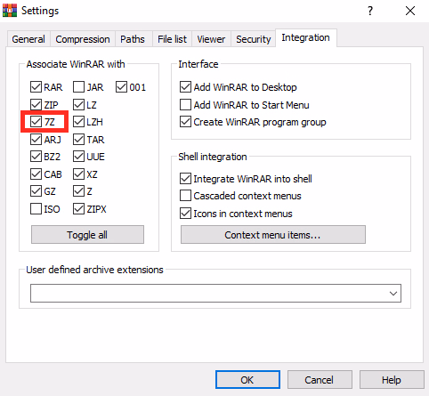
Task: Select the File list tab
Action: click(x=172, y=39)
